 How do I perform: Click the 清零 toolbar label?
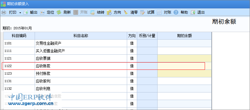point(134,12)
